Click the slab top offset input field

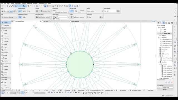(62, 16)
